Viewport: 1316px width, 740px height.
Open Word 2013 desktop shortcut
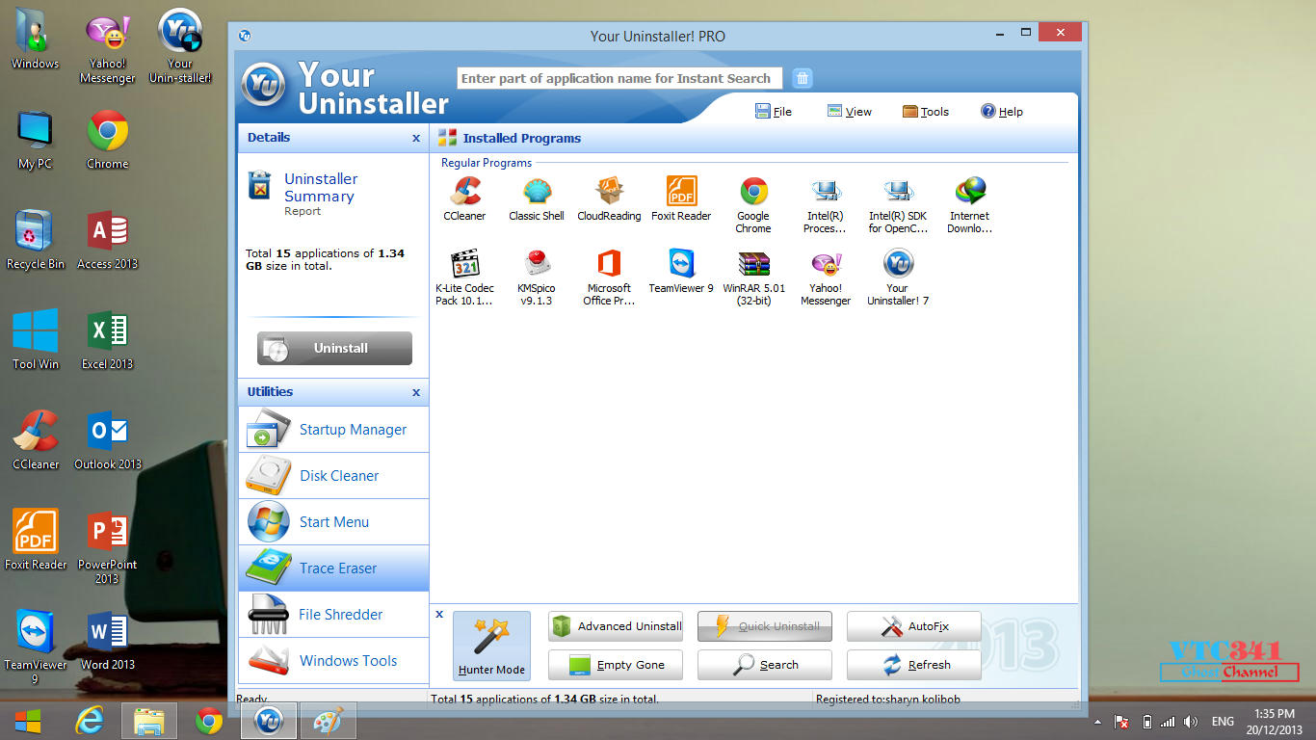pyautogui.click(x=108, y=641)
